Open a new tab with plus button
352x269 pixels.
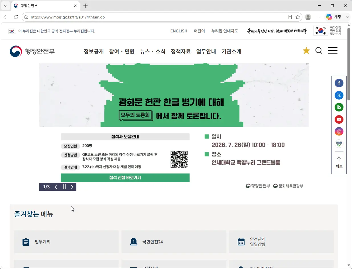(86, 6)
